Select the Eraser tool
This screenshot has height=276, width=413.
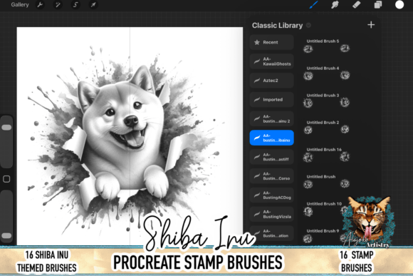(356, 5)
